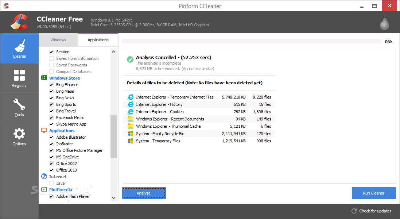
Task: Select the Applications category heading in list
Action: pos(62,131)
